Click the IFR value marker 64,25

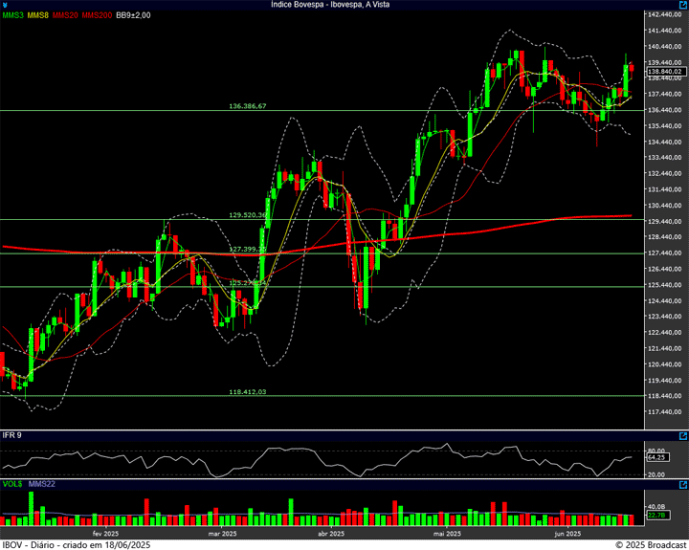pyautogui.click(x=656, y=457)
